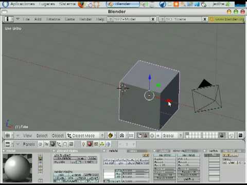Enable the translate manipulator triangle icon

click(146, 136)
